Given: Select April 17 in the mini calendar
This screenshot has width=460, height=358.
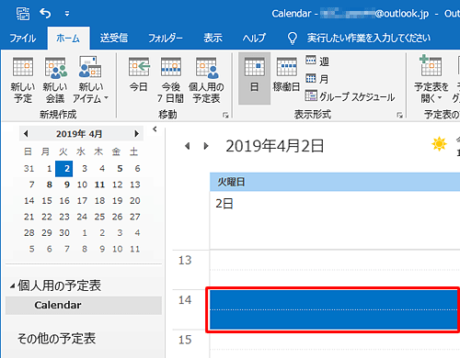Looking at the screenshot, I should (82, 201).
